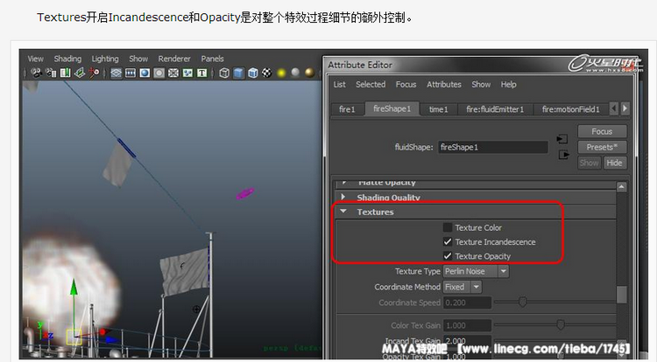Disable the Texture Opacity checkbox

point(448,256)
